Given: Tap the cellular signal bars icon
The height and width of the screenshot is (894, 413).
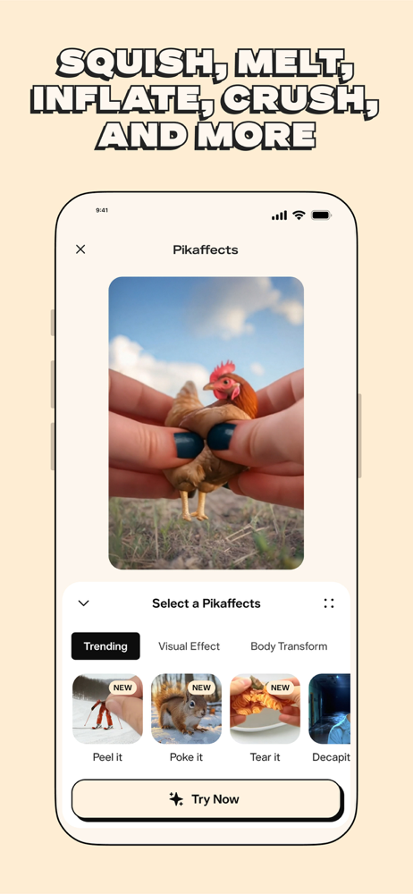Looking at the screenshot, I should [x=280, y=215].
